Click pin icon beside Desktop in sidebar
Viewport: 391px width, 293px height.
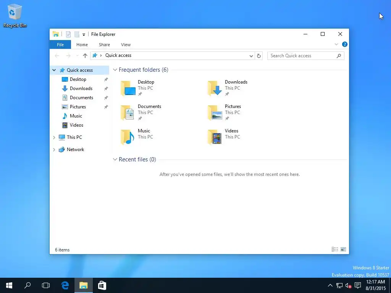(x=106, y=79)
